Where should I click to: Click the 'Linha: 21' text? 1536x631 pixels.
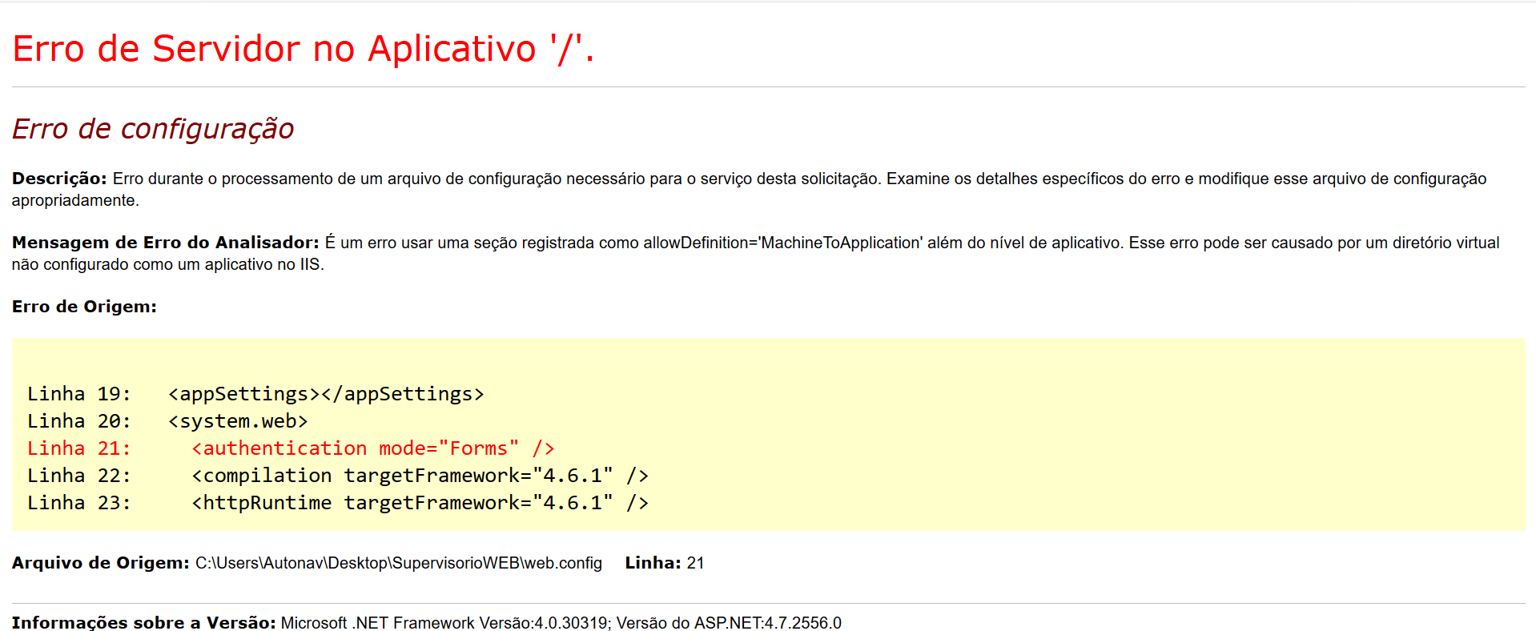point(665,563)
